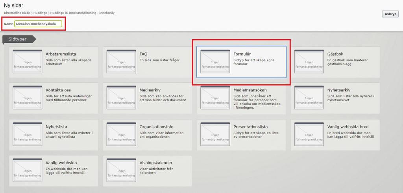Select the Kontakta oss preview thumbnail

coord(27,98)
